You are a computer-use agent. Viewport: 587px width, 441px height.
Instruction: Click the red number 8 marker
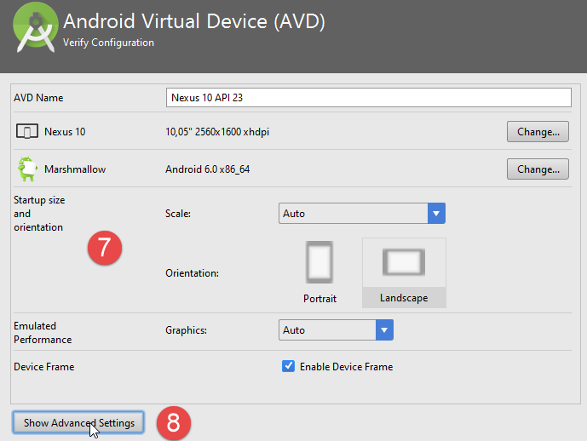[x=173, y=422]
